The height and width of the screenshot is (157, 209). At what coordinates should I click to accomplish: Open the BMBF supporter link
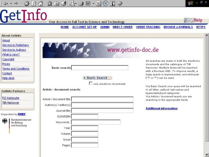coord(22,114)
